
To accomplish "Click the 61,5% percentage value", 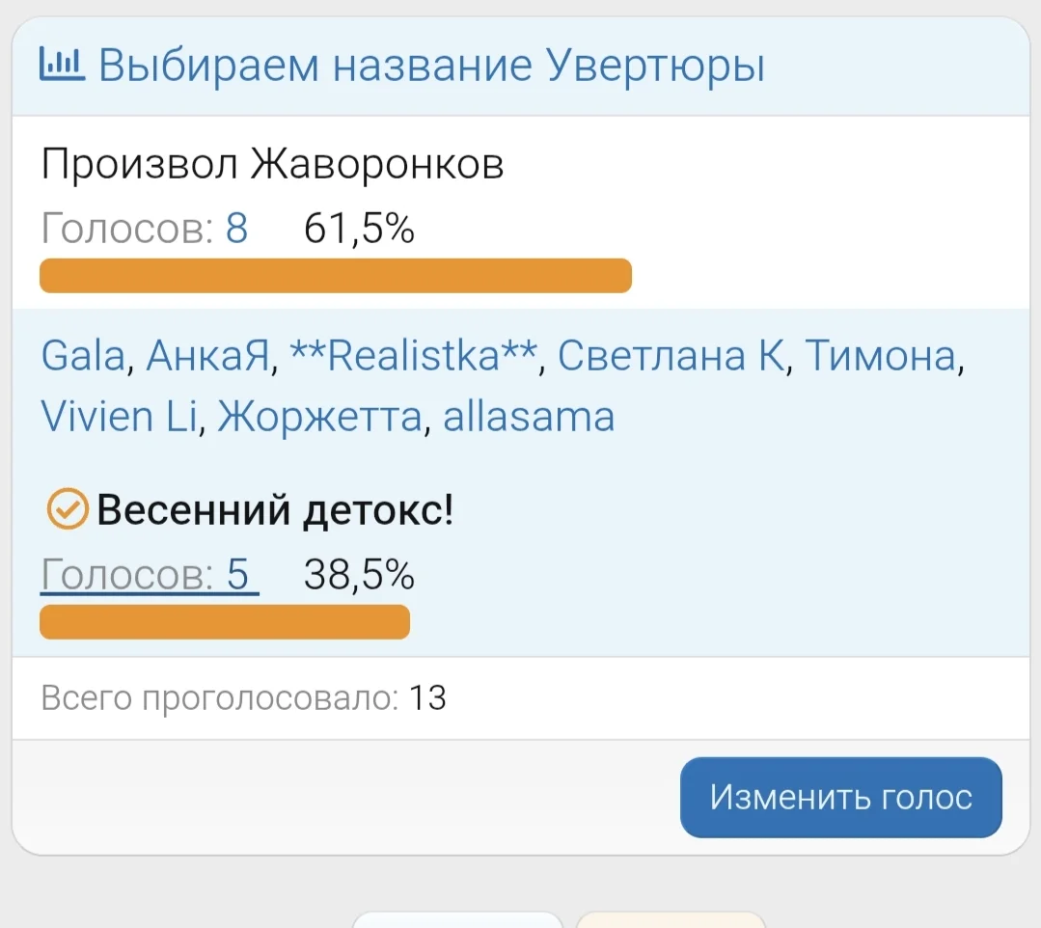I will point(358,229).
